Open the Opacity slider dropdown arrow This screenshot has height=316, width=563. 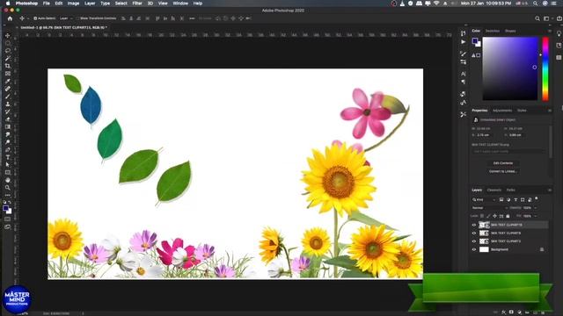tap(536, 208)
